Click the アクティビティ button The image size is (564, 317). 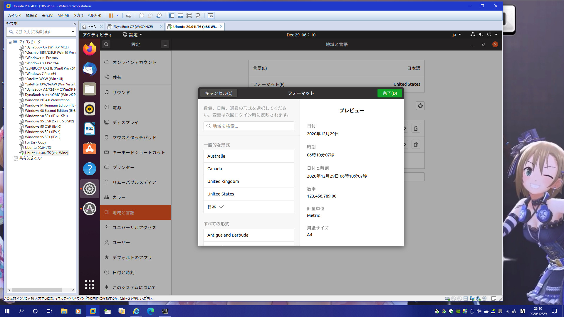coord(97,35)
